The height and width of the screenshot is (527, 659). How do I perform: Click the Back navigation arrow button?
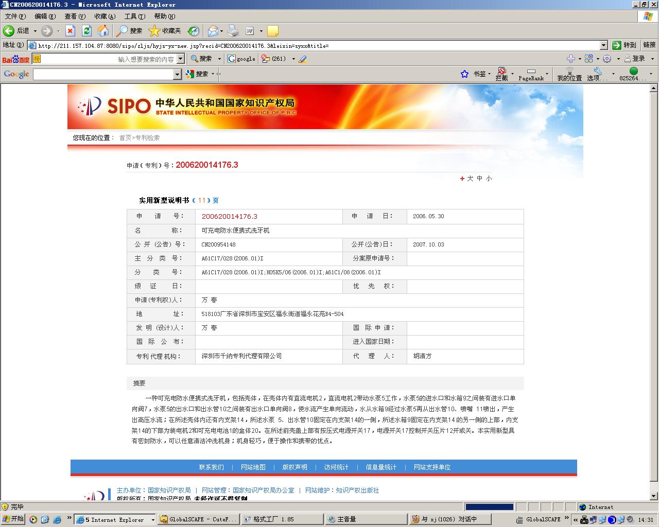9,31
